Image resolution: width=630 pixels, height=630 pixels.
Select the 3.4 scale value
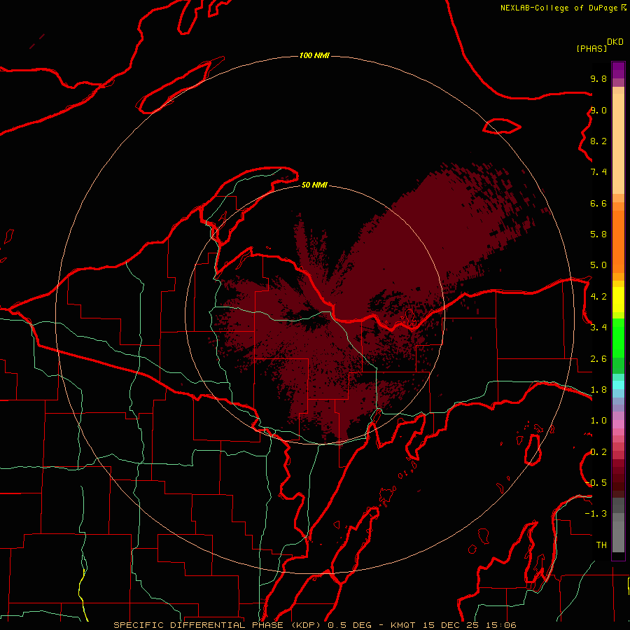[x=598, y=328]
